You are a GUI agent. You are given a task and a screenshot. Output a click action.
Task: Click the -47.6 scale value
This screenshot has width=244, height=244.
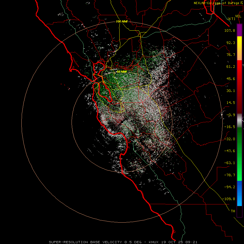(230, 151)
